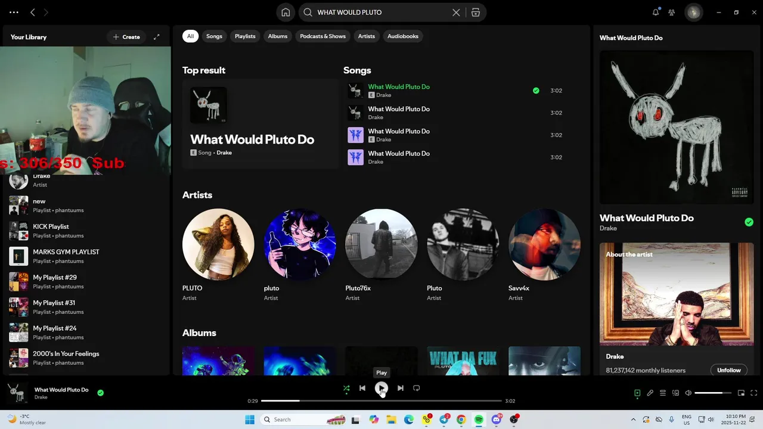Open My Playlist #31 in library
The height and width of the screenshot is (429, 763).
(x=86, y=307)
